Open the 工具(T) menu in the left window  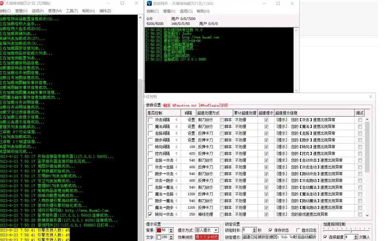72,11
